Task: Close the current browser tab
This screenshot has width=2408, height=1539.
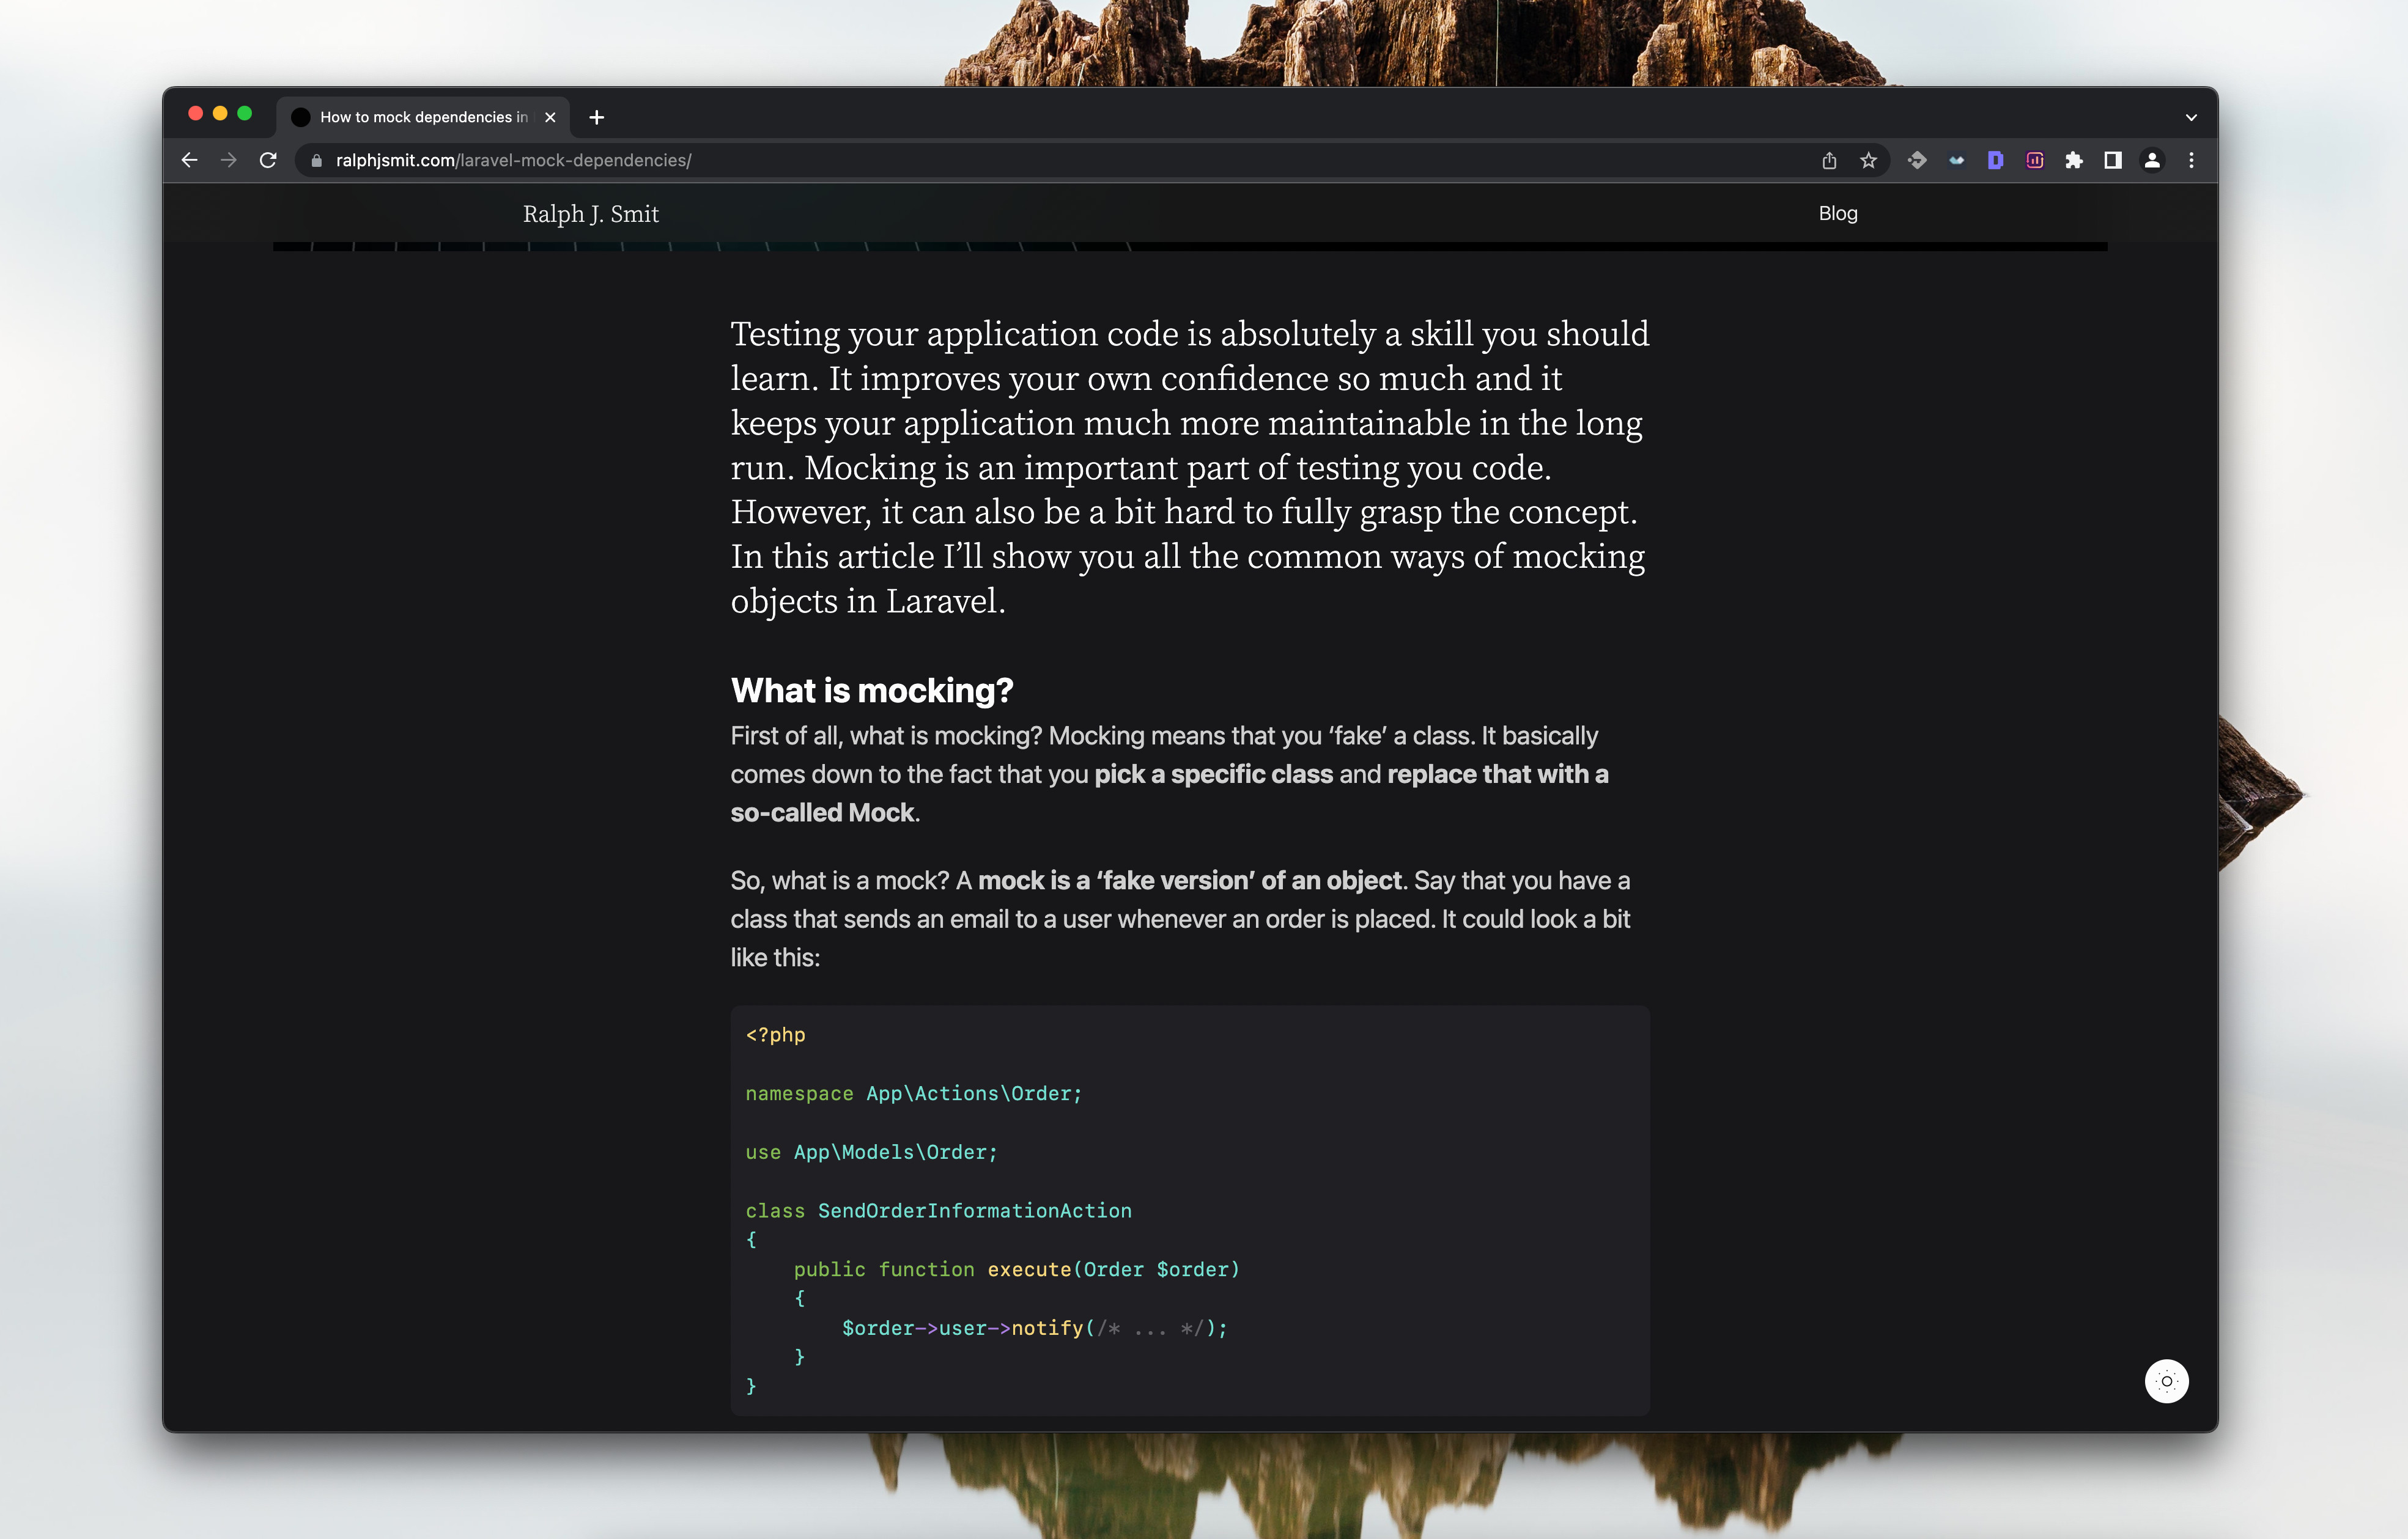Action: click(x=550, y=118)
